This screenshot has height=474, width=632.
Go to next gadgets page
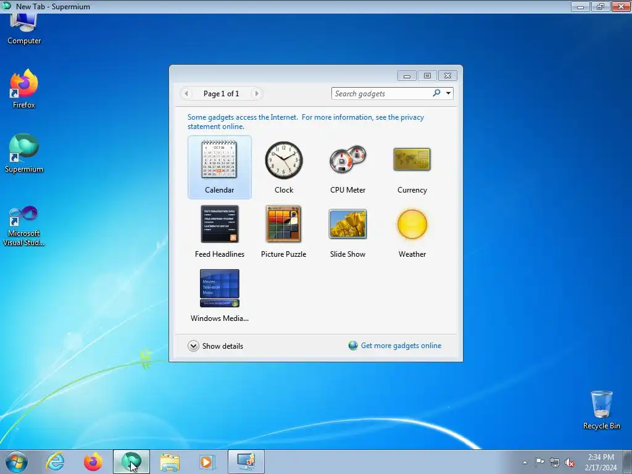tap(256, 94)
